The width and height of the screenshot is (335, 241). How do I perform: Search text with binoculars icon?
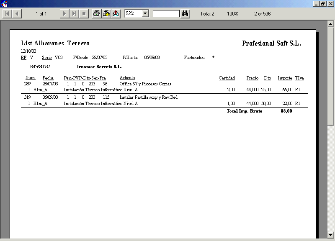coord(185,14)
